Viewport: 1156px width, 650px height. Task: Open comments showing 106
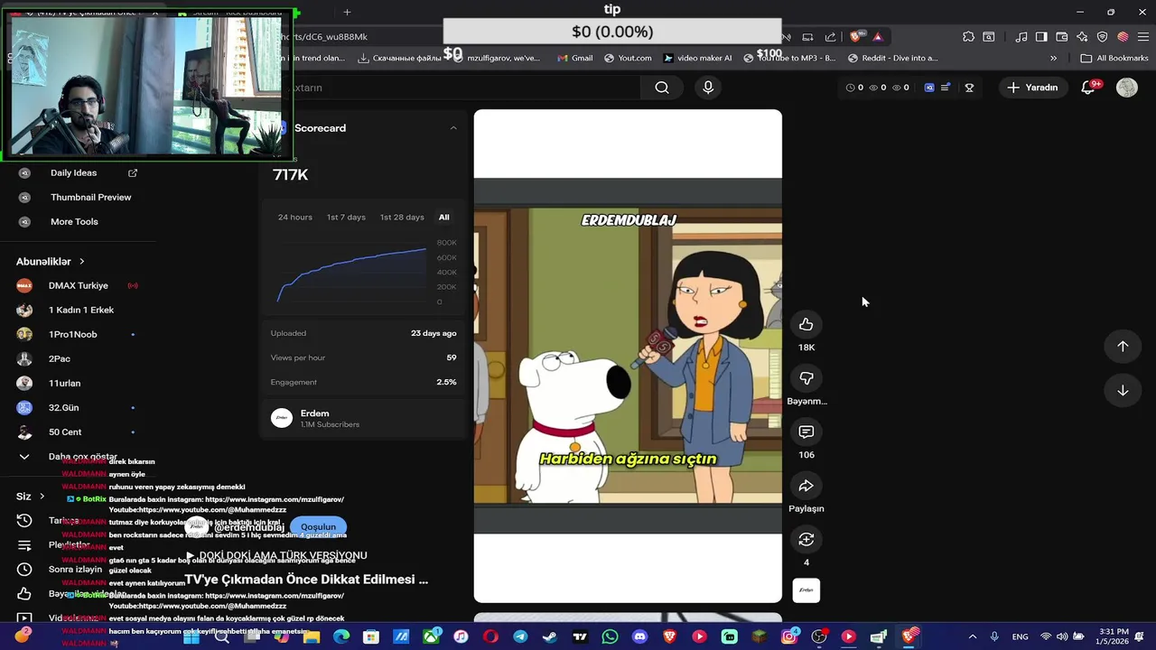click(806, 432)
